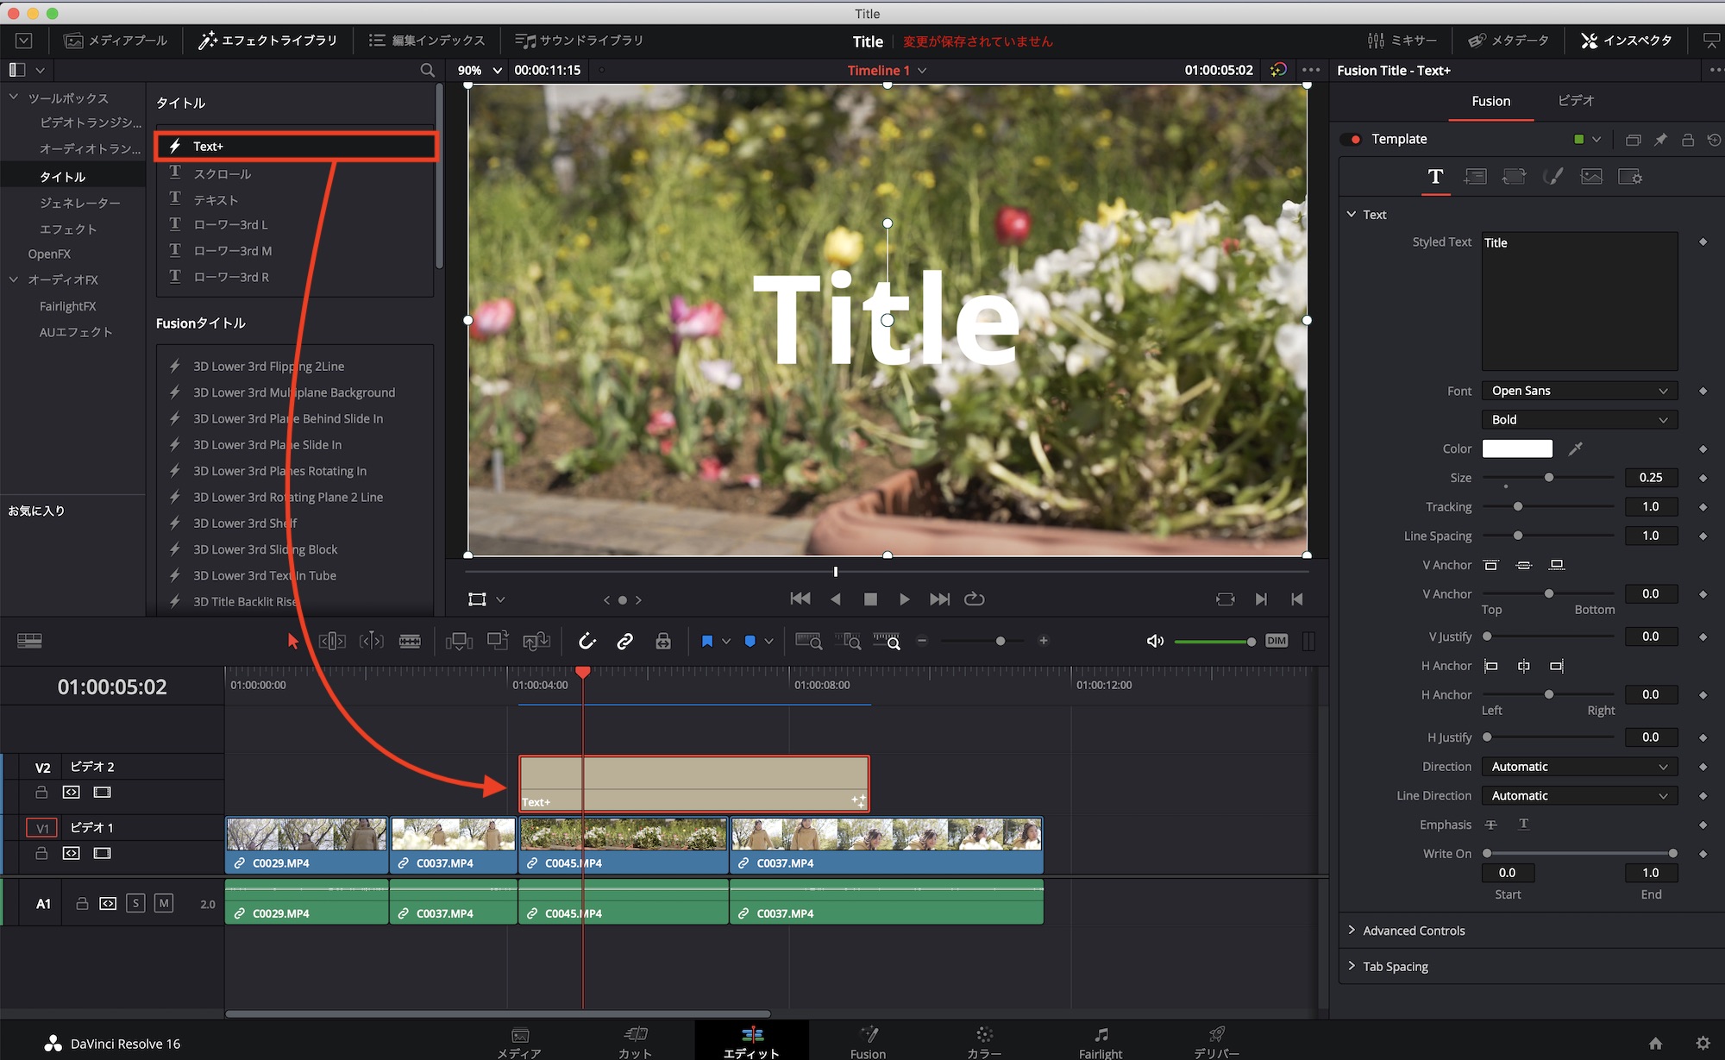Mute audio track A1

164,903
